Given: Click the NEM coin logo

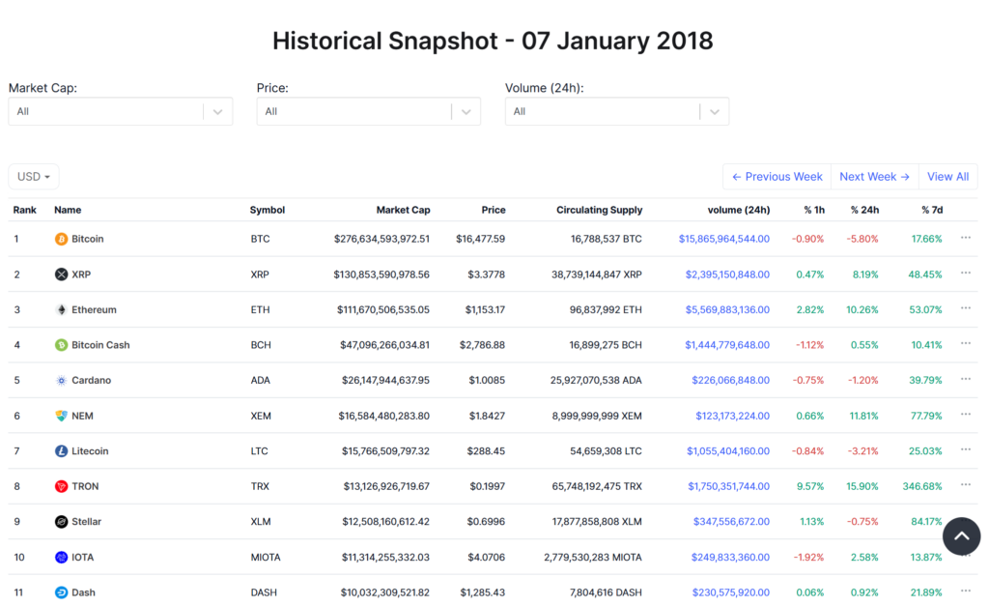Looking at the screenshot, I should click(x=61, y=416).
